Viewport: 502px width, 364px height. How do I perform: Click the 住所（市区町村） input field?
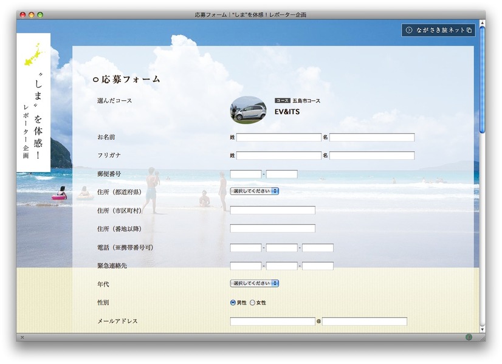point(272,210)
